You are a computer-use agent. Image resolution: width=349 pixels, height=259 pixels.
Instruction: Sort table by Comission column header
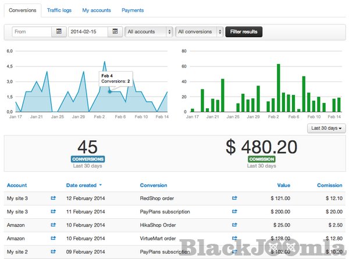(x=329, y=185)
